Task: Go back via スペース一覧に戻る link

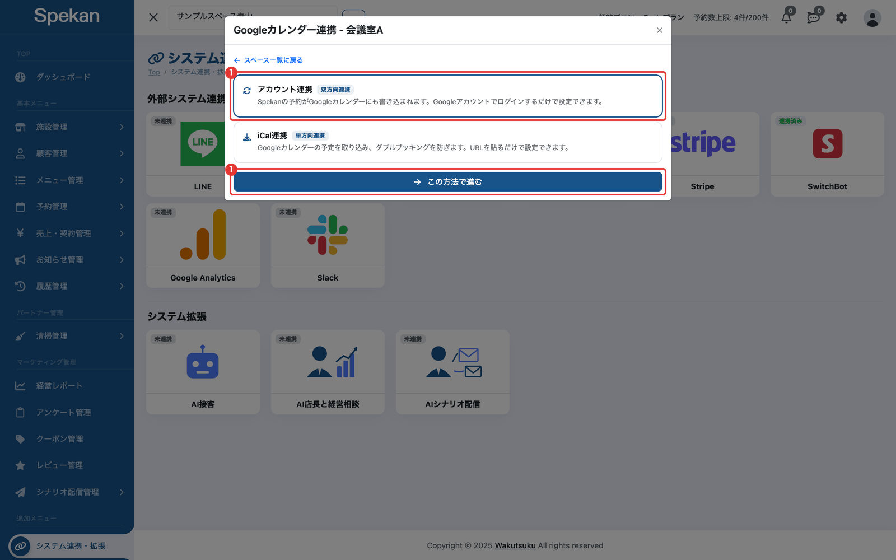Action: point(268,60)
